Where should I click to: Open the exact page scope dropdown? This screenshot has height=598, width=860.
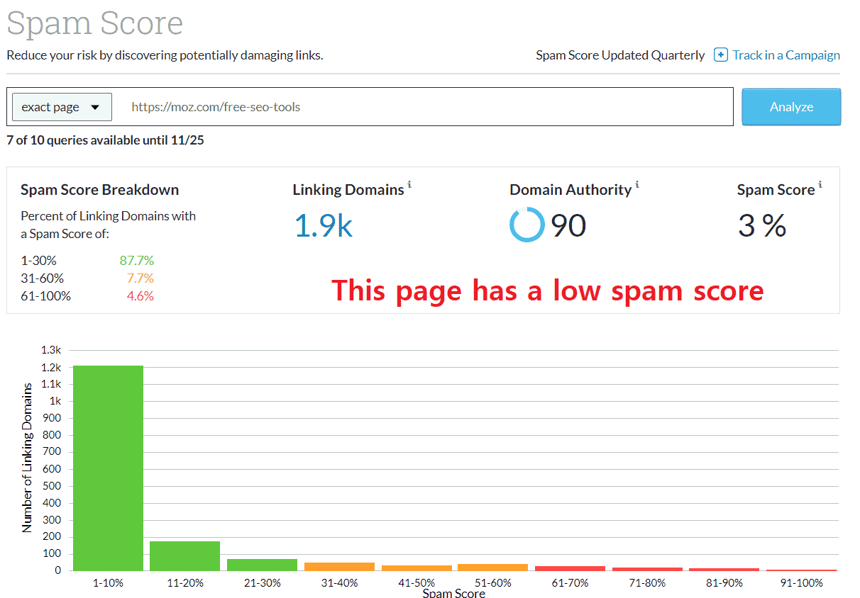[62, 107]
